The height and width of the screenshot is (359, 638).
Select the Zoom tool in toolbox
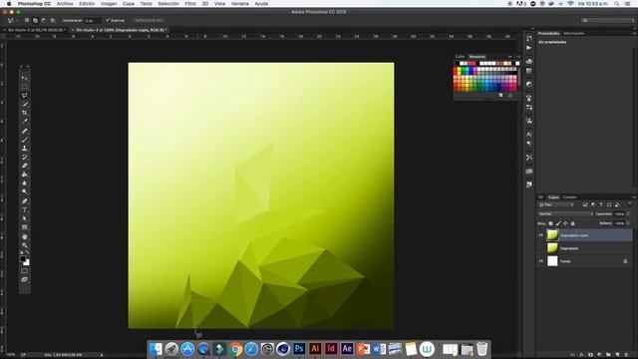[24, 245]
